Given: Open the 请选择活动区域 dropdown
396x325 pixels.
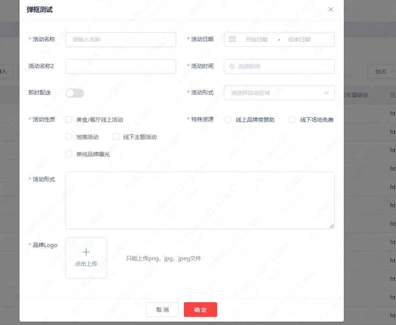Looking at the screenshot, I should (273, 93).
